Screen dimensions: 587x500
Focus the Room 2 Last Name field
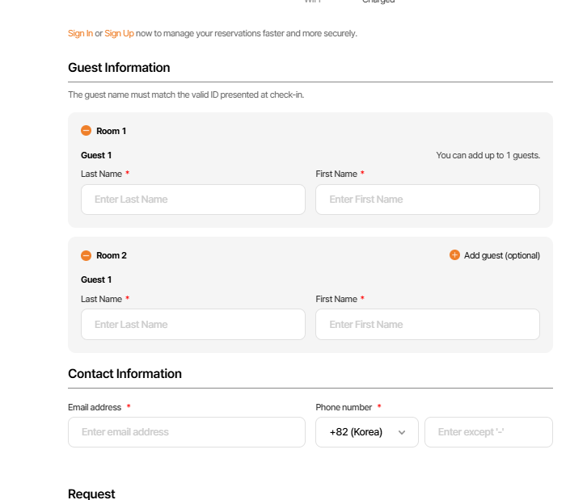tap(193, 324)
